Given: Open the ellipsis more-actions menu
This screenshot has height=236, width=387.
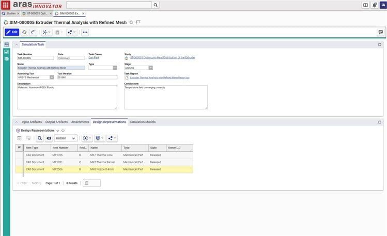Looking at the screenshot, I should (x=85, y=33).
